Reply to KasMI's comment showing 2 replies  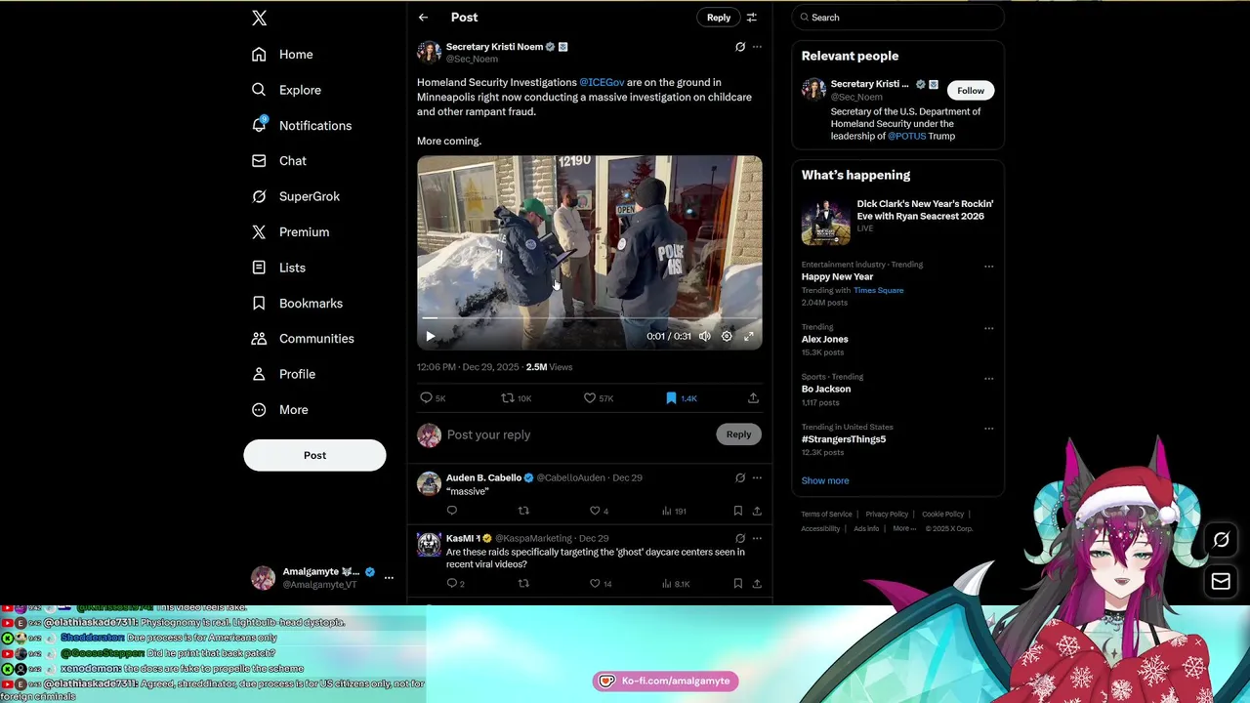[455, 584]
